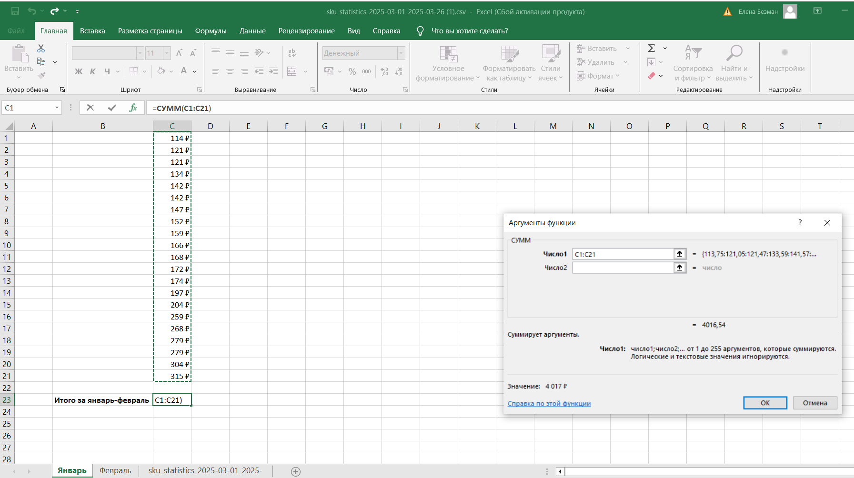Click the help question mark in dialog
Image resolution: width=854 pixels, height=478 pixels.
pyautogui.click(x=800, y=223)
